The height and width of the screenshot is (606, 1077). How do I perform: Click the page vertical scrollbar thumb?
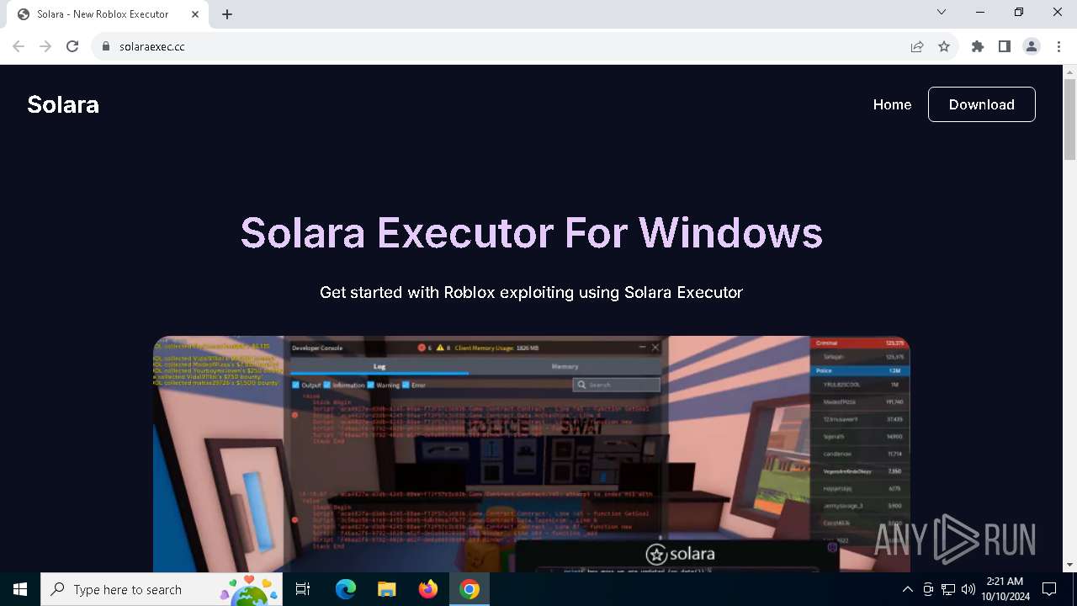(1069, 119)
